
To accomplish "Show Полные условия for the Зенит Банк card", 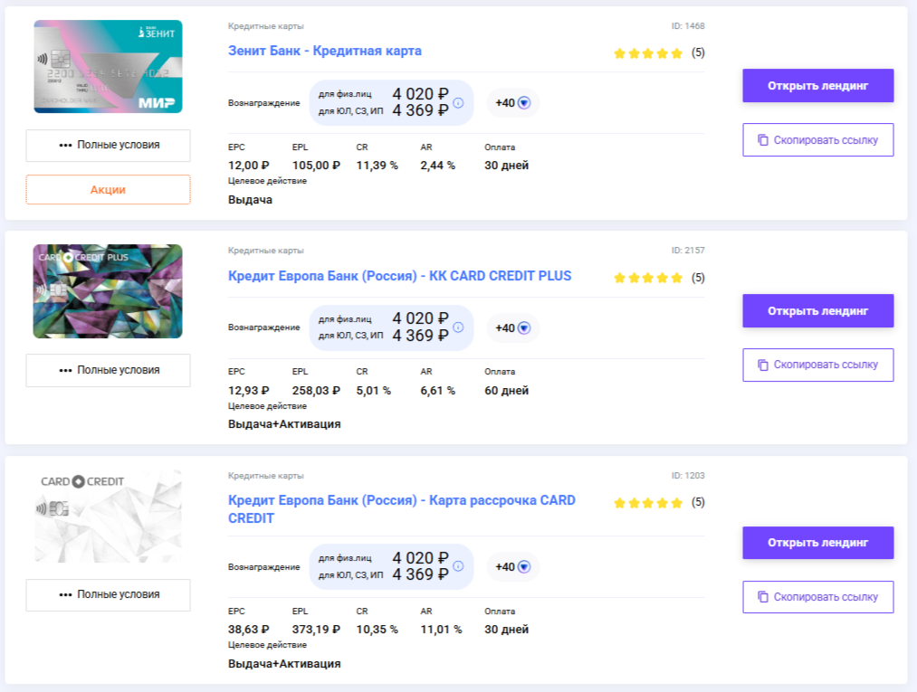I will click(x=108, y=145).
